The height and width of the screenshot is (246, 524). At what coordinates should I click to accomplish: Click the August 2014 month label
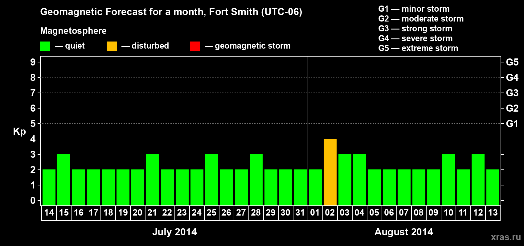(x=403, y=232)
